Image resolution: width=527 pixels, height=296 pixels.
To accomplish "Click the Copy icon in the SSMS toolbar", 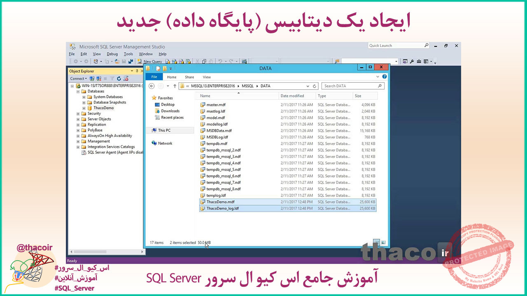I will tap(204, 62).
